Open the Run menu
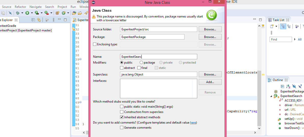The image size is (304, 137). [73, 7]
